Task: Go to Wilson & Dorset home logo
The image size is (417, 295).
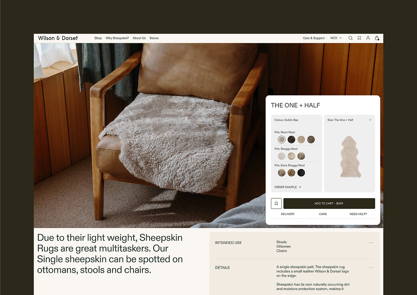Action: coord(58,38)
